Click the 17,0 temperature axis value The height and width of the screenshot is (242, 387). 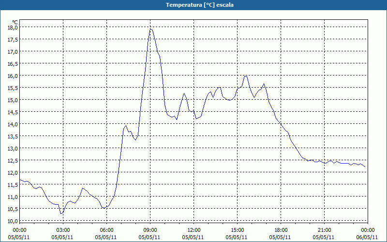13,52
